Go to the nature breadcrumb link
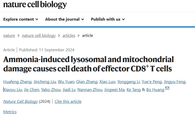195x117 pixels. click(x=9, y=36)
